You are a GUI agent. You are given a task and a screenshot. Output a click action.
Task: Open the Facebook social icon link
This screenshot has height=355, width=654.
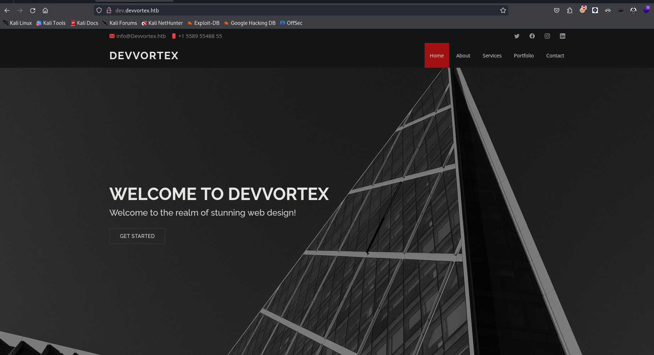(532, 36)
